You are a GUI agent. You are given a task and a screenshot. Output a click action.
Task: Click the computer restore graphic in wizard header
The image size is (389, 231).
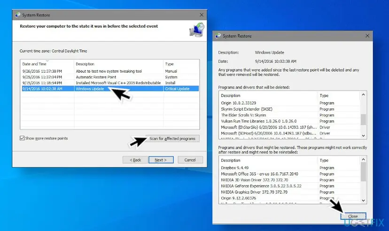click(x=197, y=30)
